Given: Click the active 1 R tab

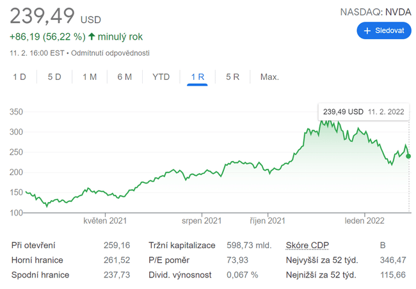Looking at the screenshot, I should (197, 77).
